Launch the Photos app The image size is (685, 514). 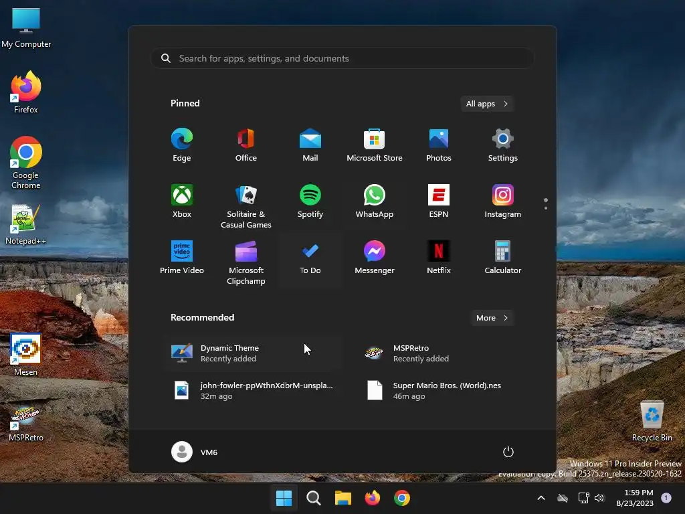tap(439, 145)
